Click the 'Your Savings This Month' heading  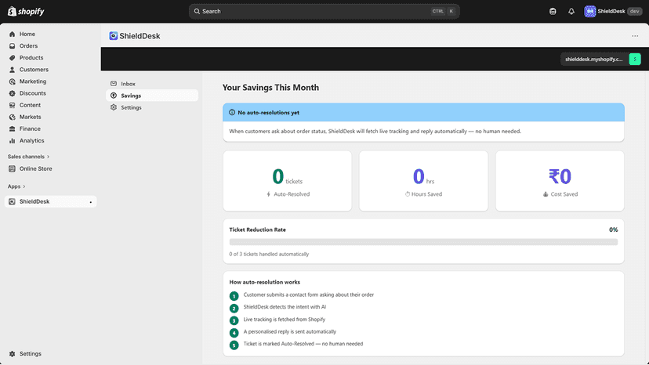pos(270,88)
